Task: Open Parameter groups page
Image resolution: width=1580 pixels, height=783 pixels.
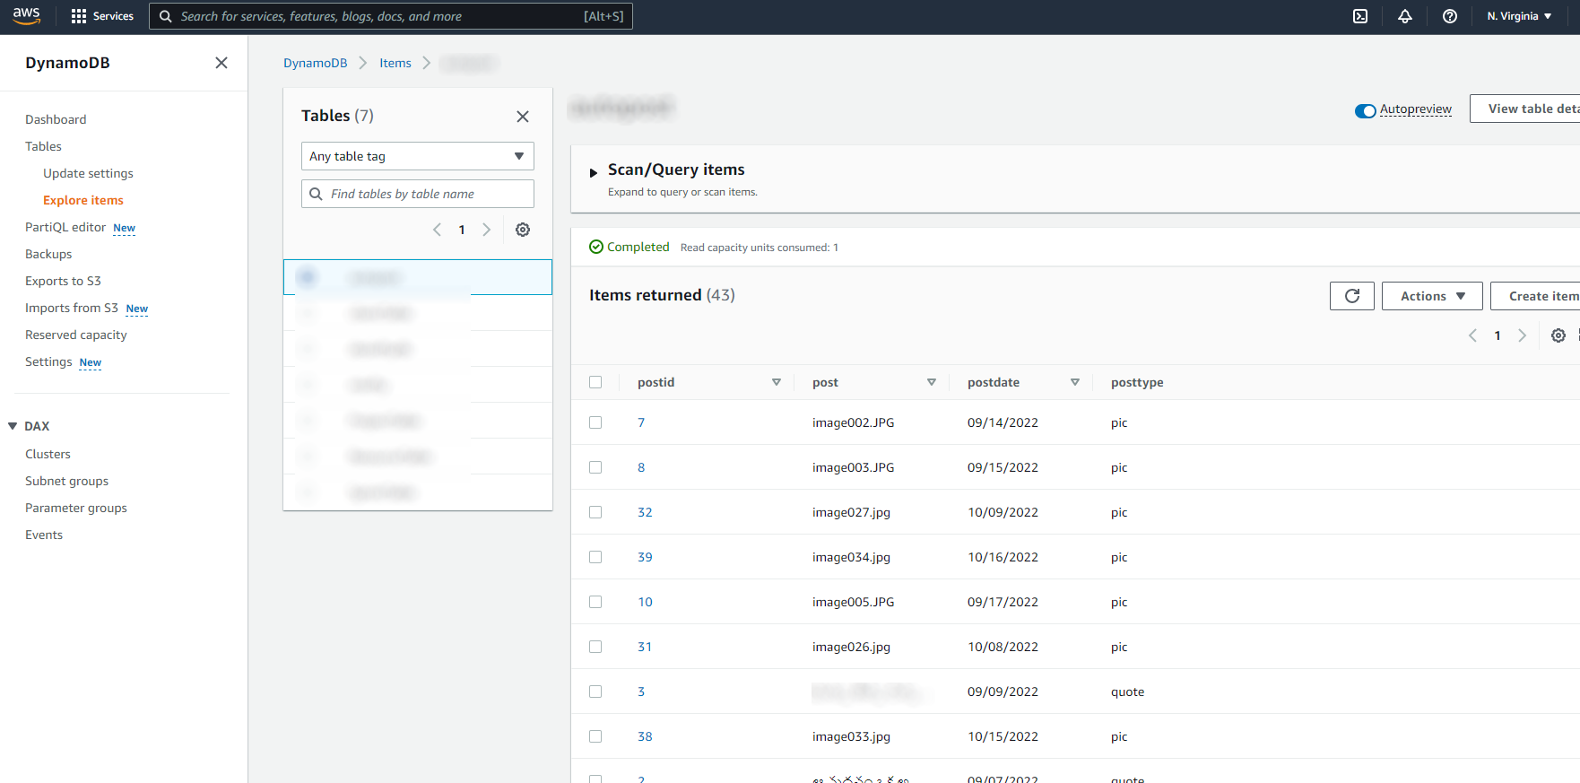Action: (x=76, y=508)
